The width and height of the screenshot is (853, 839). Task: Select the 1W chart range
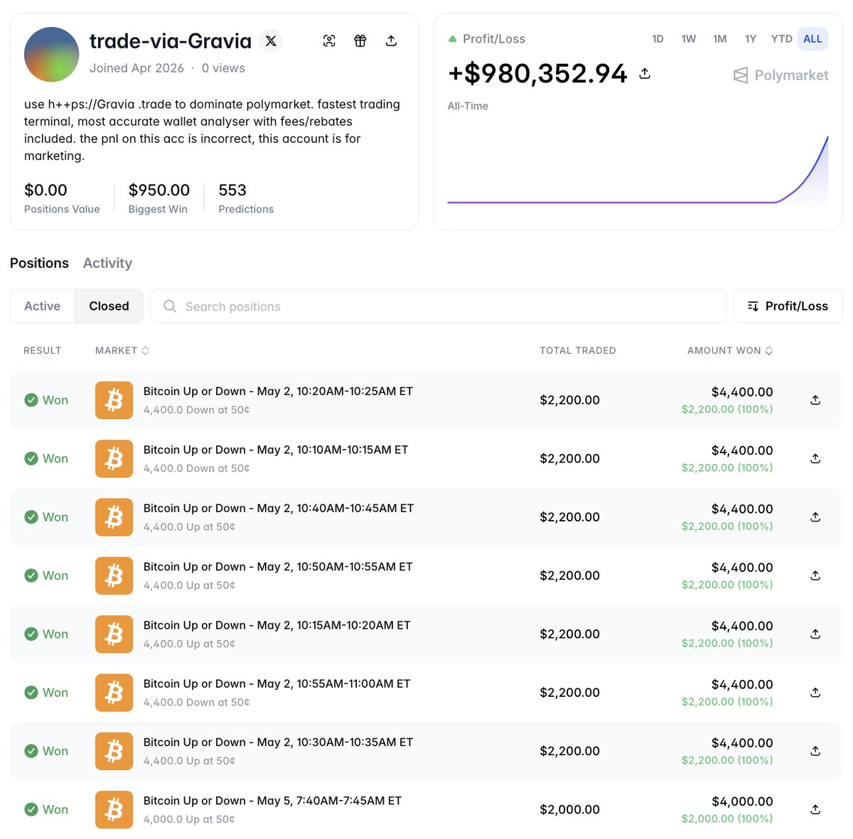click(x=689, y=39)
